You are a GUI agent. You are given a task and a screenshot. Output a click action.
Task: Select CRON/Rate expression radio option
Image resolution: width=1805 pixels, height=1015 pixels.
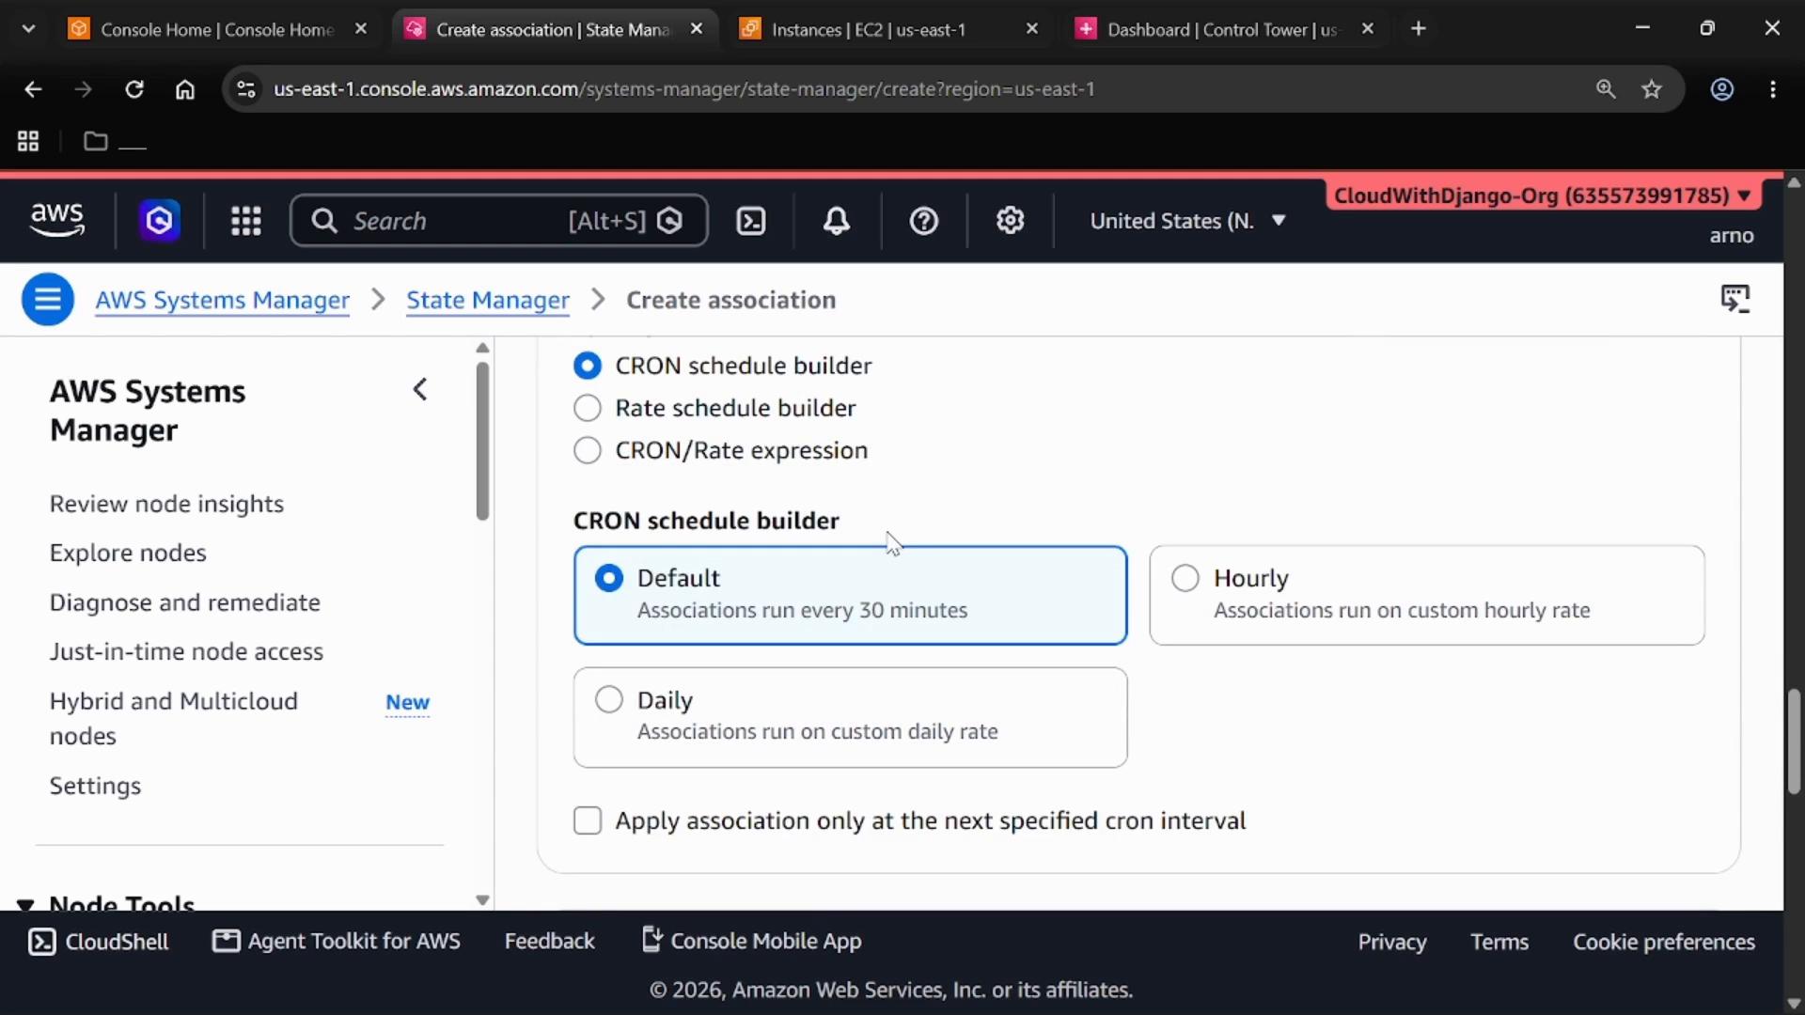(588, 450)
